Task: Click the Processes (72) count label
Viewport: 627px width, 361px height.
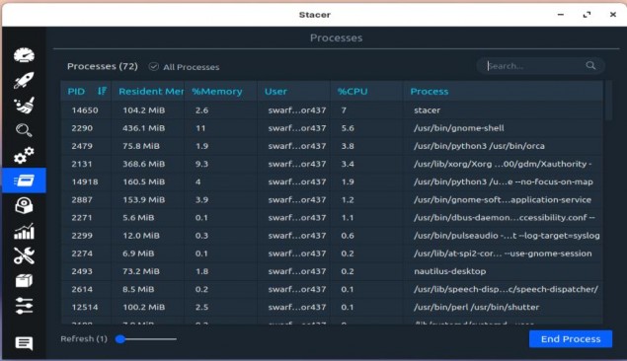Action: pyautogui.click(x=103, y=66)
